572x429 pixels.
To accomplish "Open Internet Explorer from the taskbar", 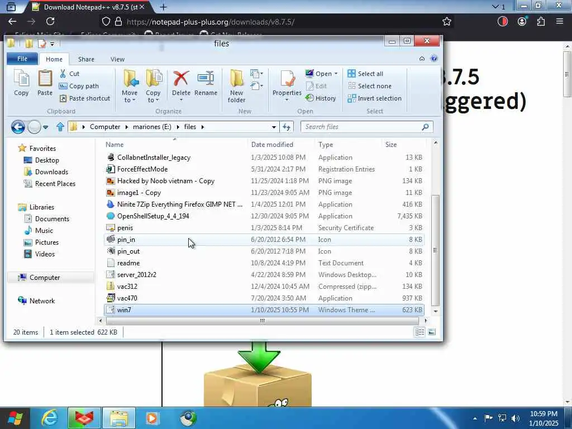I will pyautogui.click(x=50, y=418).
